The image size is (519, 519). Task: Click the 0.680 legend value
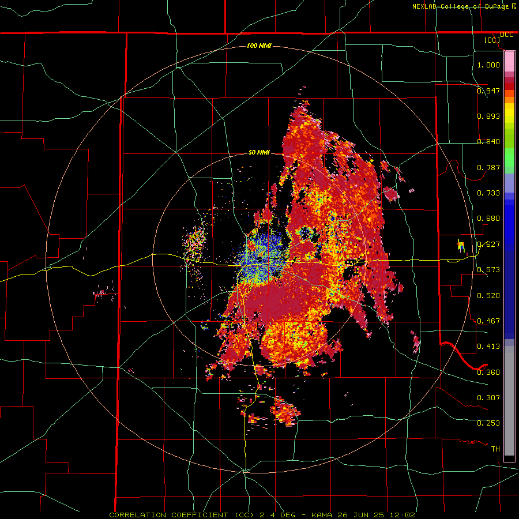[x=488, y=219]
